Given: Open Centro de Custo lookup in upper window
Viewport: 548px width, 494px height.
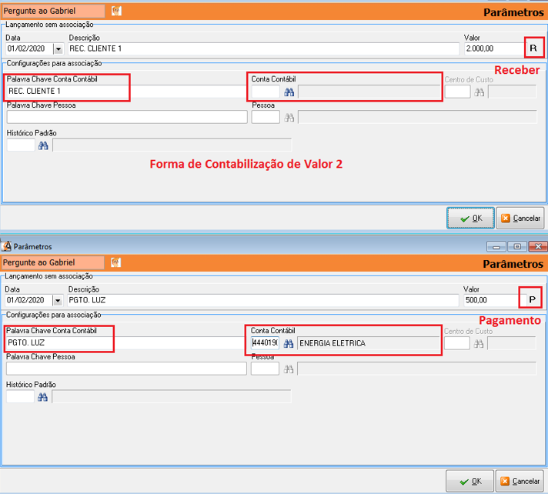Looking at the screenshot, I should [x=479, y=92].
